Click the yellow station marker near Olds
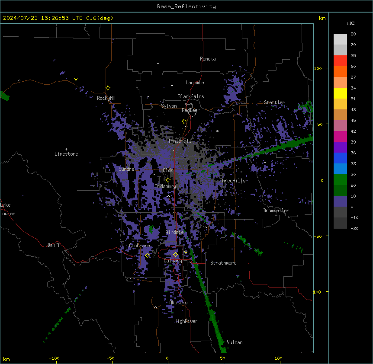Image resolution: width=373 pixels, height=364 pixels. (168, 180)
